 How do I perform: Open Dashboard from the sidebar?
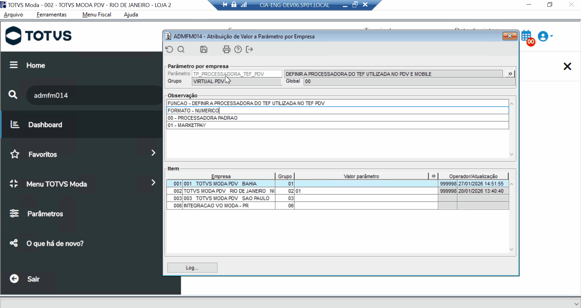coord(45,124)
